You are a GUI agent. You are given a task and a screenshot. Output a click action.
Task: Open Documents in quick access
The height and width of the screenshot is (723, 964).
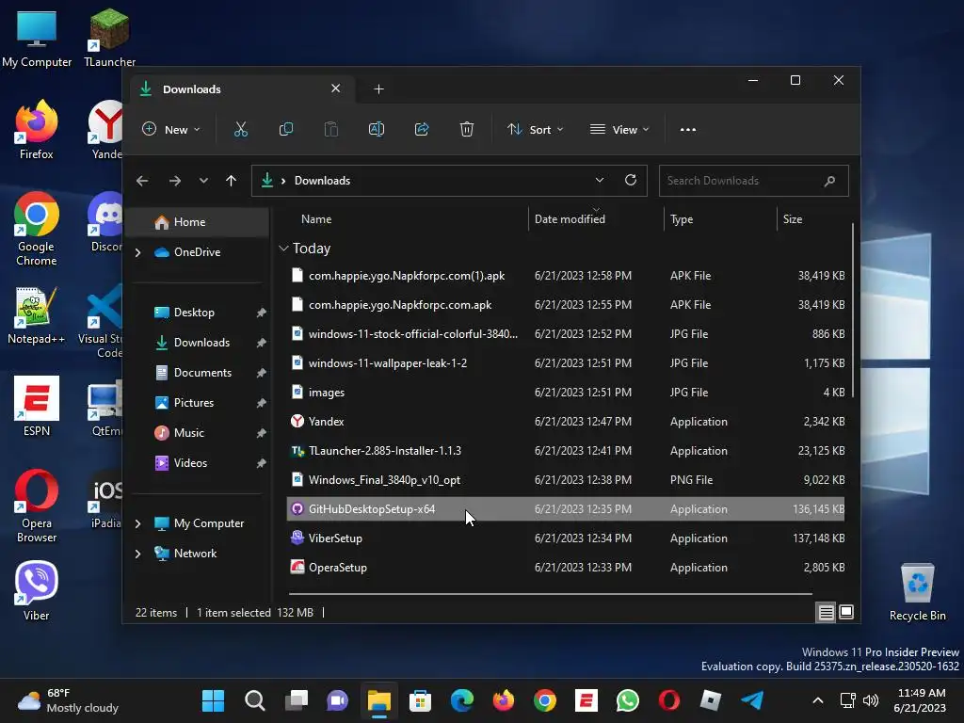click(x=203, y=373)
